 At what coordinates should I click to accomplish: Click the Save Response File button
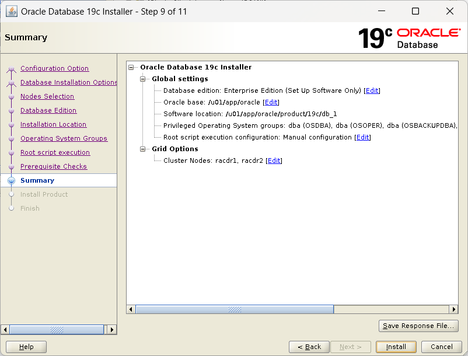pyautogui.click(x=418, y=326)
